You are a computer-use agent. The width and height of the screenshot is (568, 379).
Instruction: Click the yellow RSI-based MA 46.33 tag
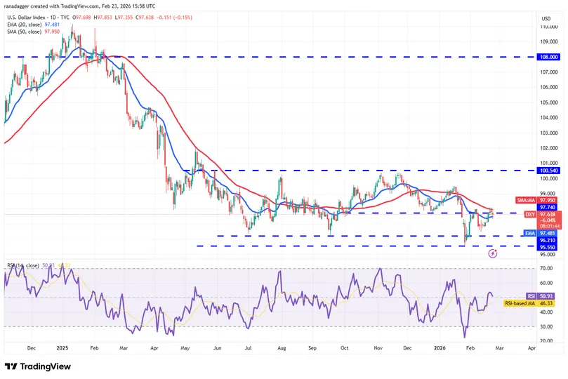click(529, 303)
